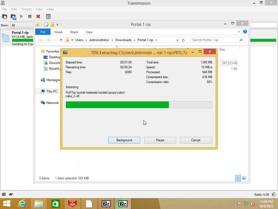Open Explorer Share ribbon tab
The width and height of the screenshot is (278, 209).
pos(74,32)
